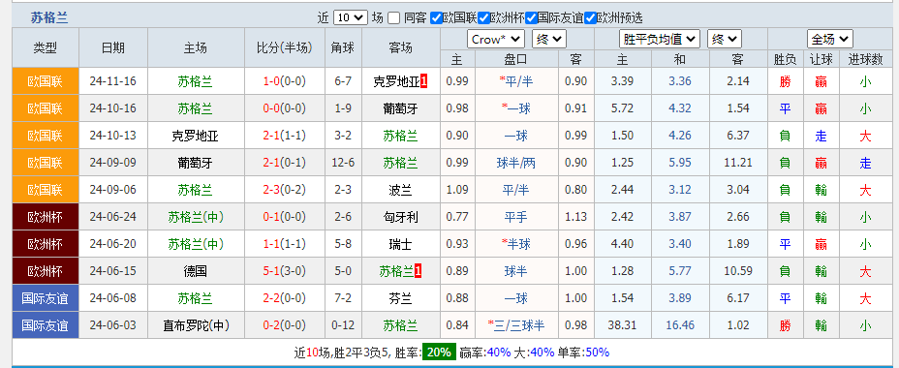Open the recent matches count dropdown showing 10
Viewport: 899px width, 368px height.
[x=351, y=17]
